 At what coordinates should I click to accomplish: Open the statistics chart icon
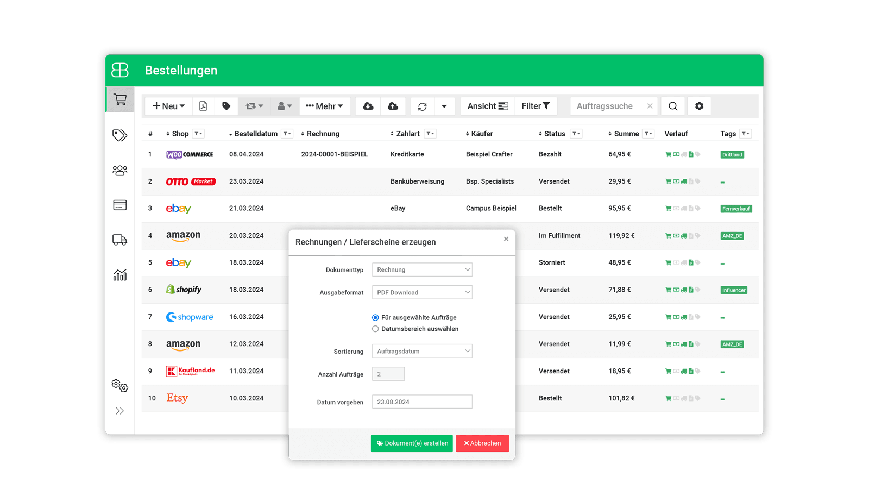pos(119,274)
